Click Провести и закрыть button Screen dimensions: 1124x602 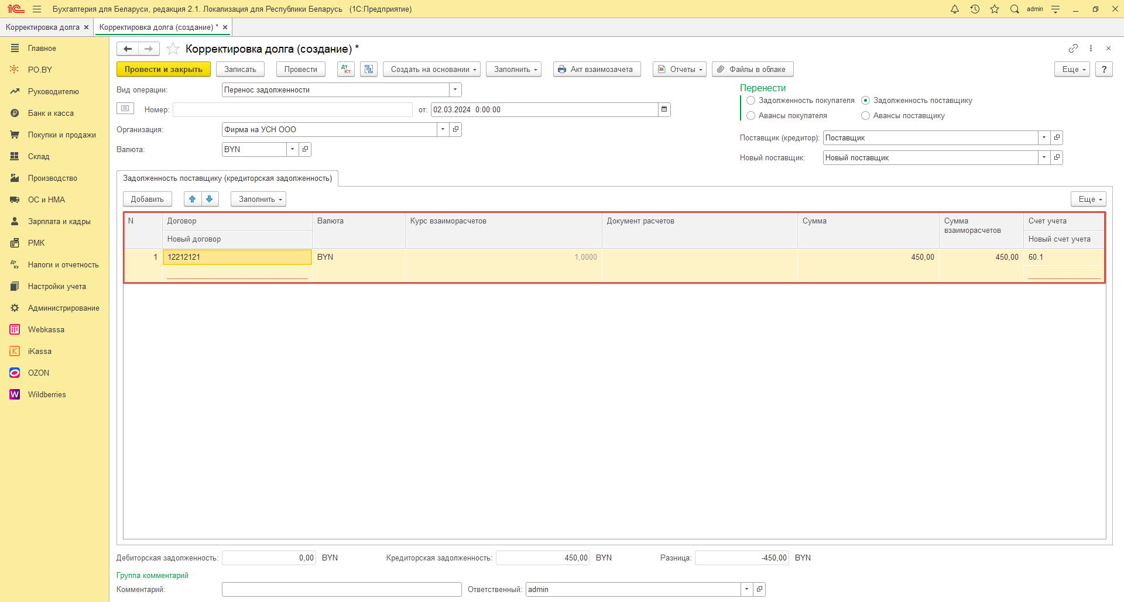point(163,69)
